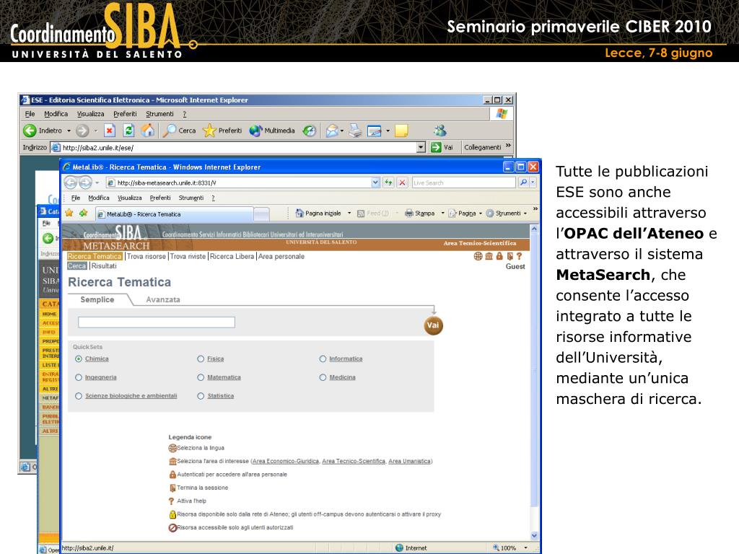
Task: Open Preferiti star in ESE toolbar
Action: (209, 131)
